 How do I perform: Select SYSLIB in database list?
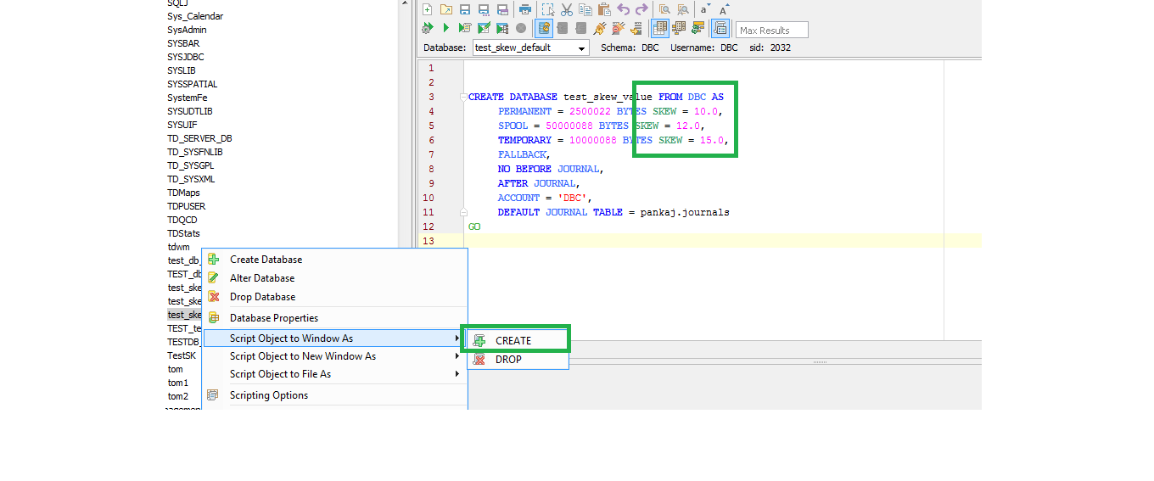pos(182,70)
